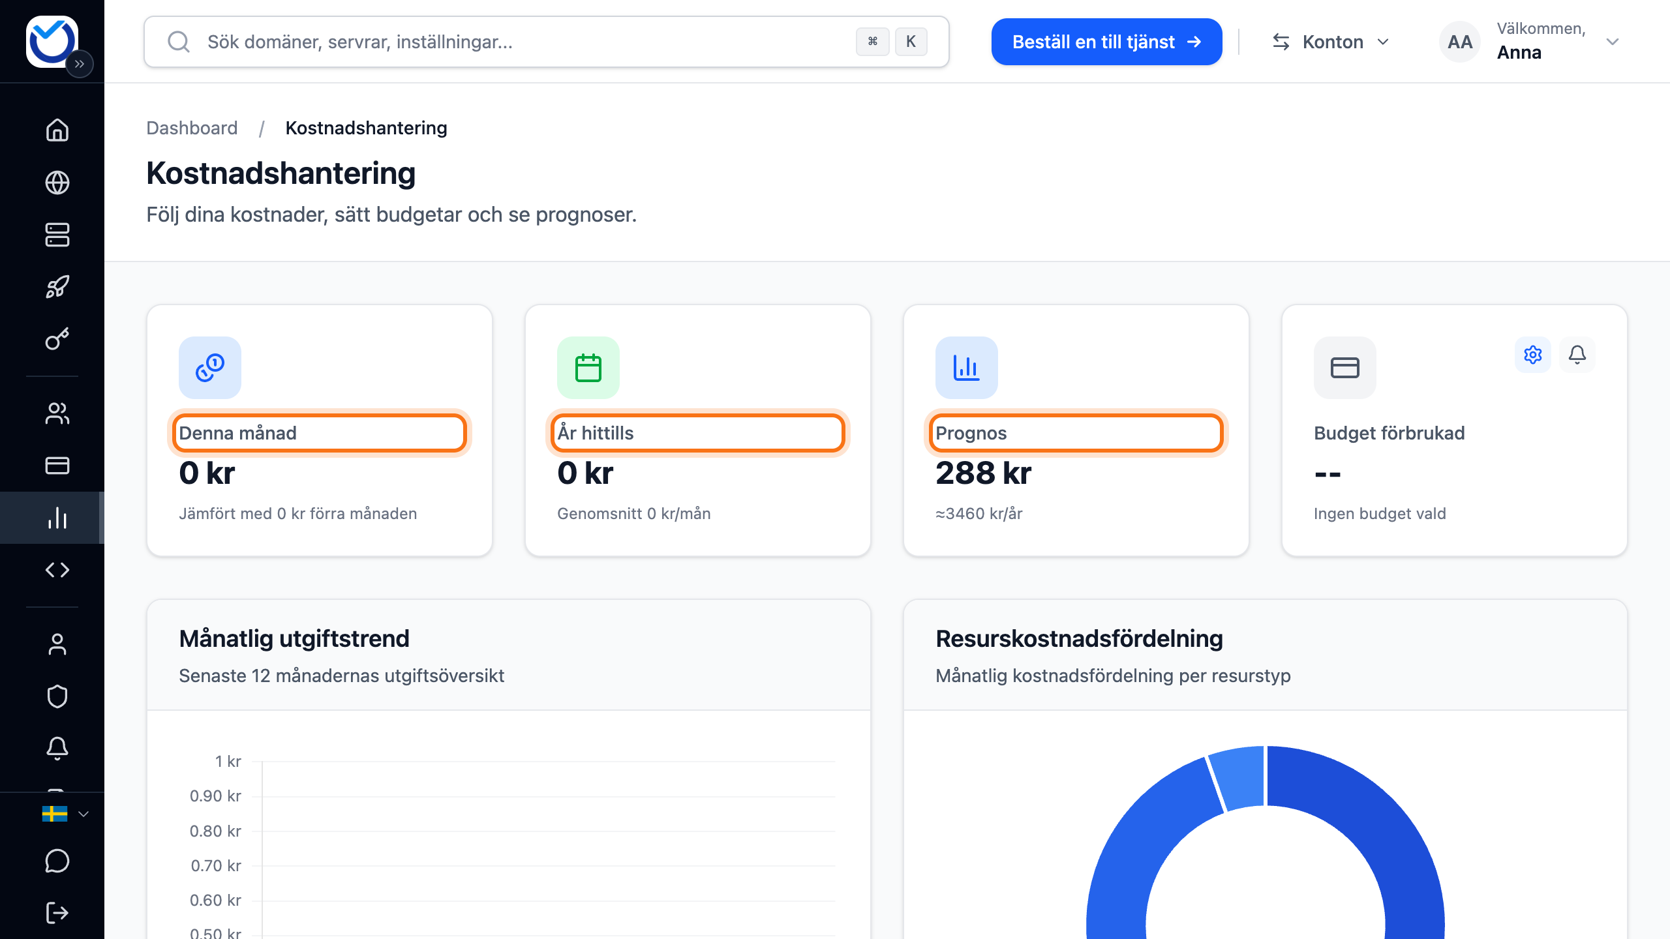Click the logout icon in sidebar

[57, 913]
